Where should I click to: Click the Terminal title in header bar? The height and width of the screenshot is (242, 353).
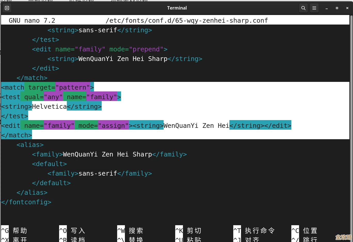click(x=177, y=8)
